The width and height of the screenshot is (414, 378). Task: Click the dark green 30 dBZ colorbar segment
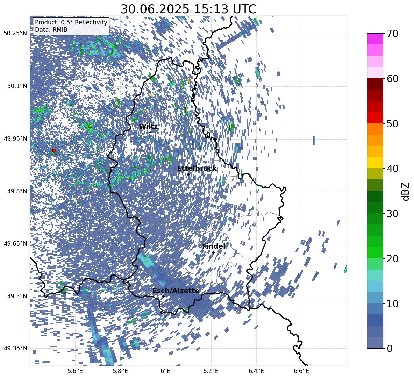(x=375, y=207)
